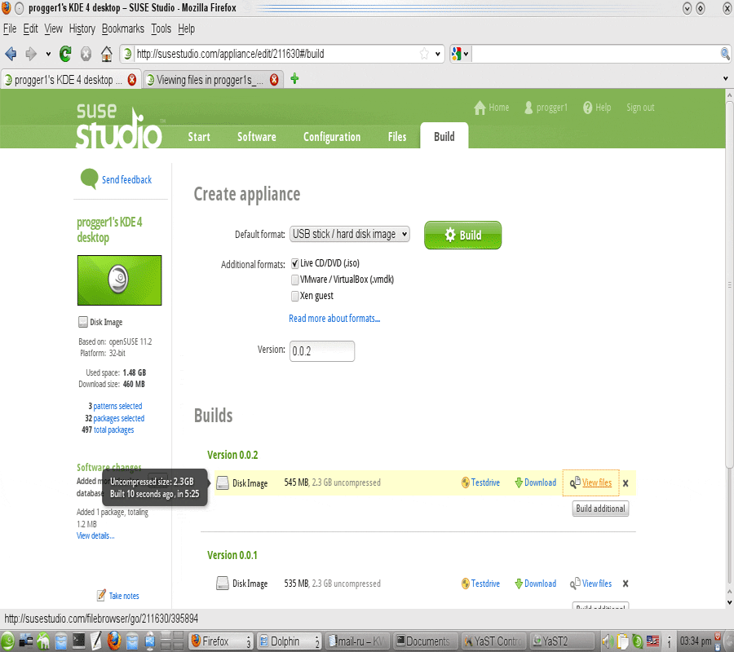Click the Stop loading icon in toolbar
This screenshot has width=734, height=652.
86,54
